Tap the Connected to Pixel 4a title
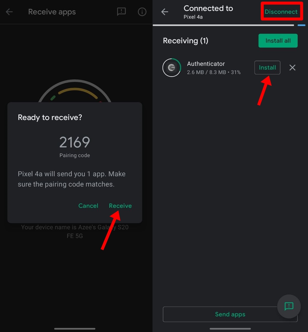Screen dimensions: 308x332 click(x=208, y=12)
